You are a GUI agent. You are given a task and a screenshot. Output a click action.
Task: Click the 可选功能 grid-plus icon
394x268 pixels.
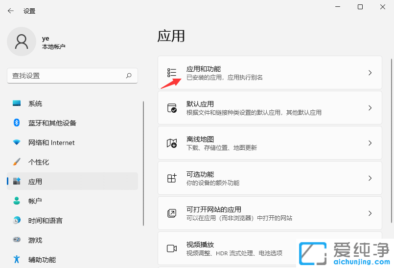[172, 178]
